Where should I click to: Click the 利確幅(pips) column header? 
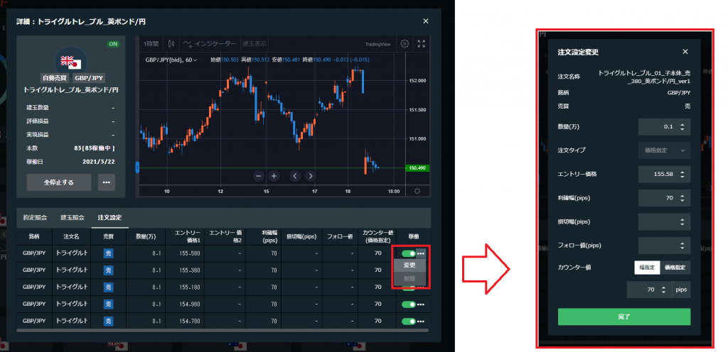point(264,236)
